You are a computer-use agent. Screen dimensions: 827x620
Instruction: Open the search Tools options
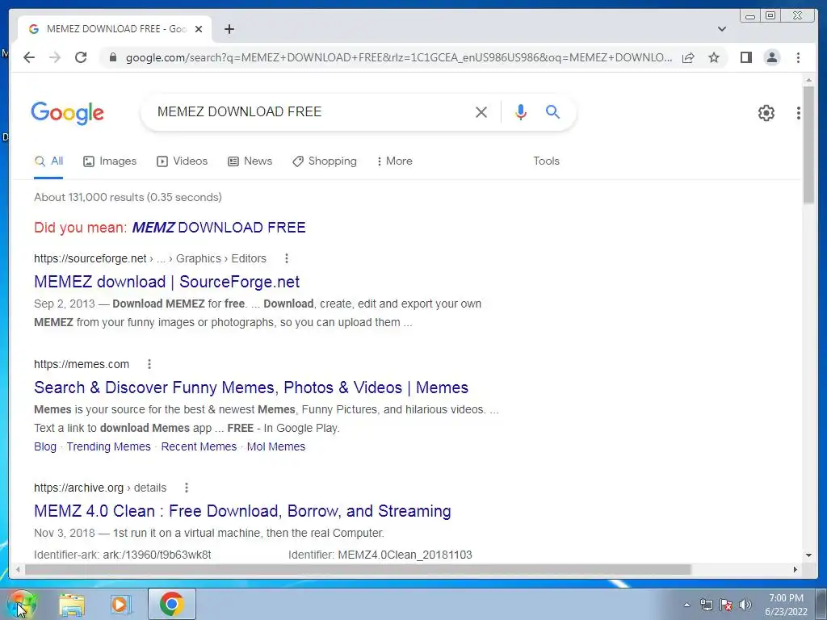[546, 161]
